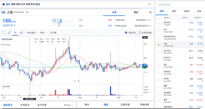The height and width of the screenshot is (109, 205).
Task: Click the blue 188 price tag
Action: (144, 65)
